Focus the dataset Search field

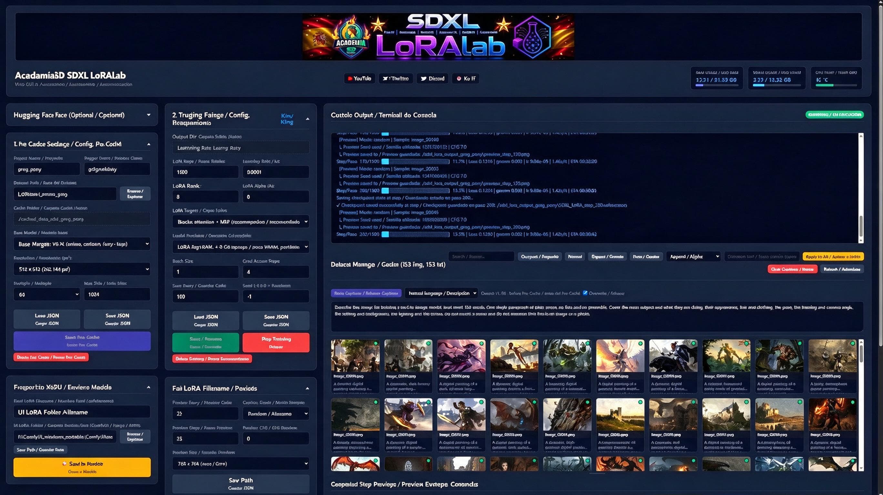[x=481, y=257]
